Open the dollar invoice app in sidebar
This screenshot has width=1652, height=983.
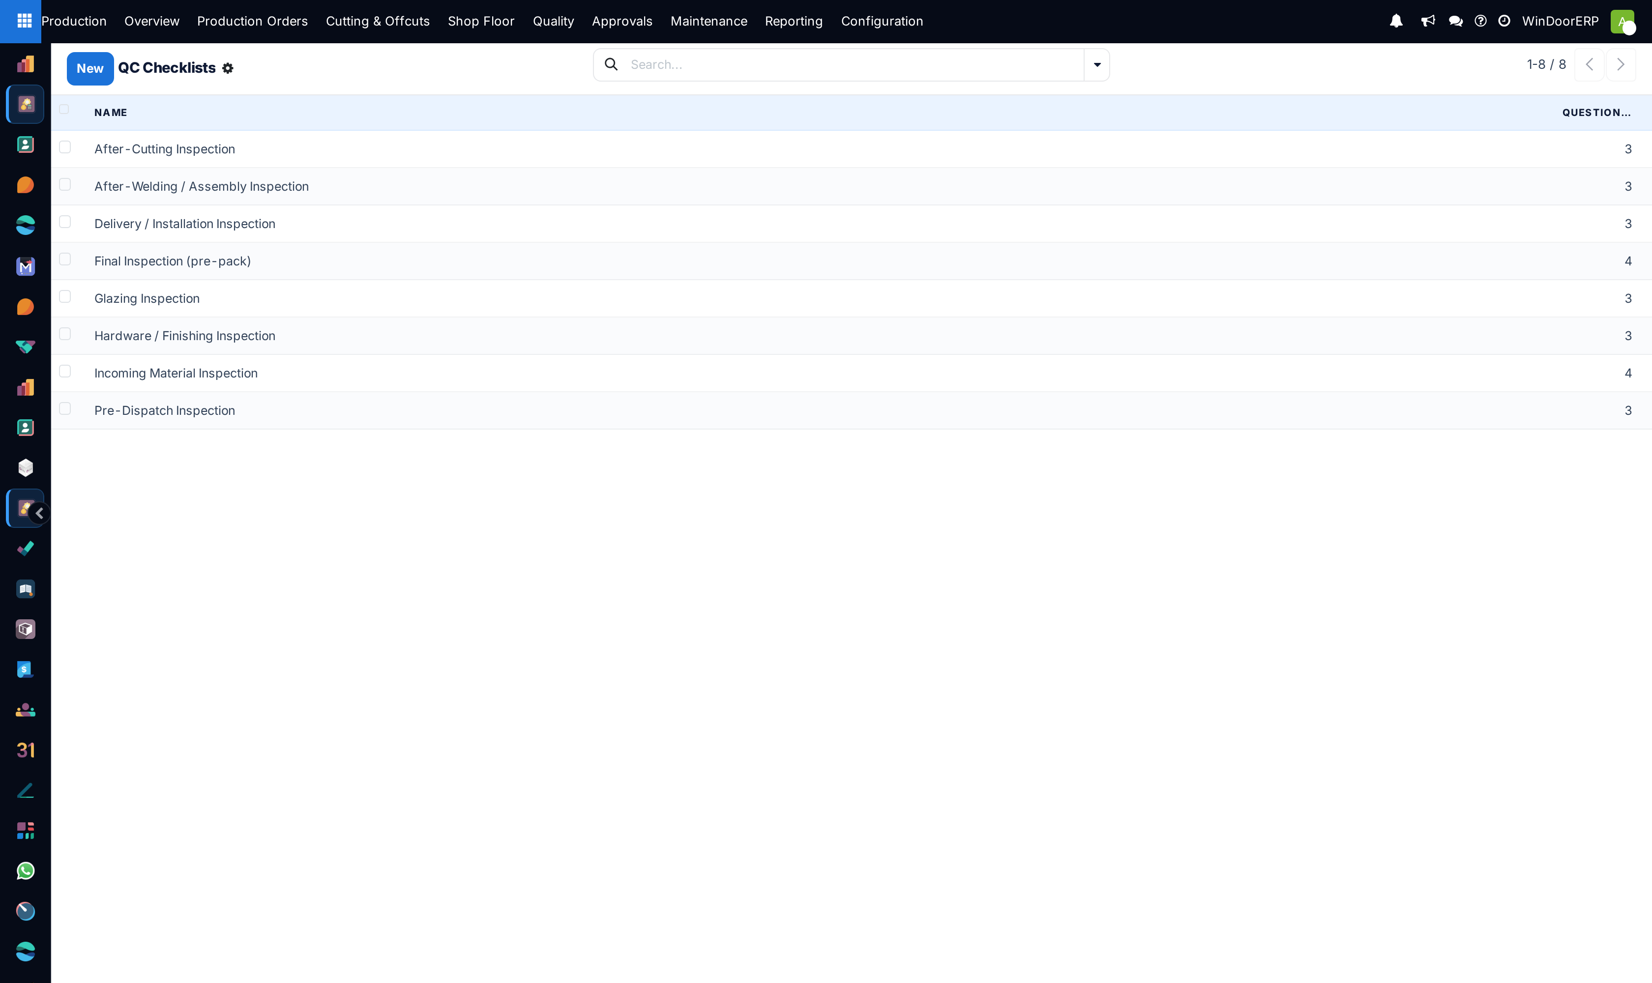point(25,670)
